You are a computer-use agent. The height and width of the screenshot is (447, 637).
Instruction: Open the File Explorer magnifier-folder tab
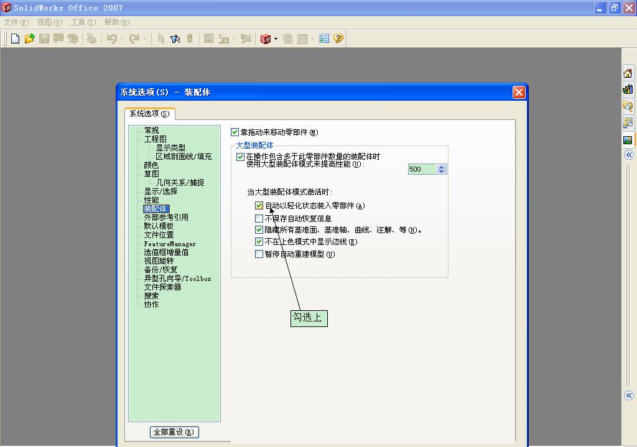point(628,106)
